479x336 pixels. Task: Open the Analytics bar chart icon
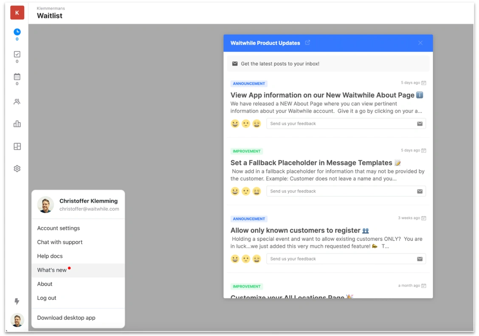pyautogui.click(x=17, y=124)
